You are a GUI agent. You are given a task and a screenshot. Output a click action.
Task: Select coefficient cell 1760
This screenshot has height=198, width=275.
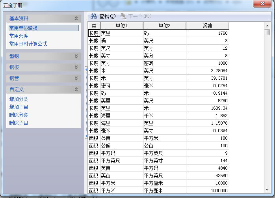(x=208, y=33)
